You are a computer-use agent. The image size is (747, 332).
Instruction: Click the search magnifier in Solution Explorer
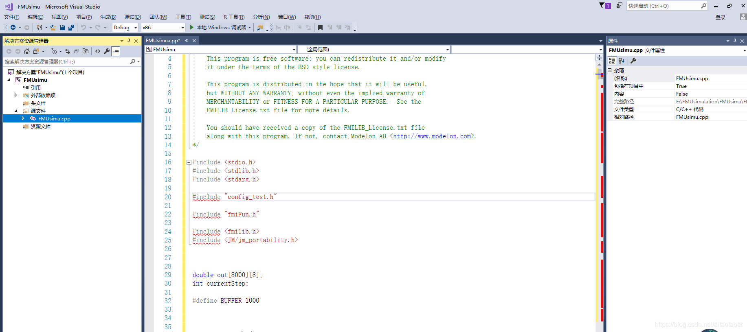[x=132, y=62]
